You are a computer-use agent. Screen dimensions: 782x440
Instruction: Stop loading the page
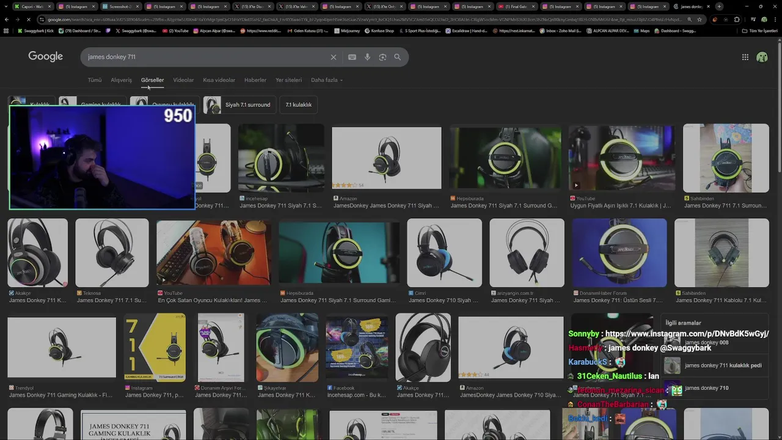(x=29, y=19)
